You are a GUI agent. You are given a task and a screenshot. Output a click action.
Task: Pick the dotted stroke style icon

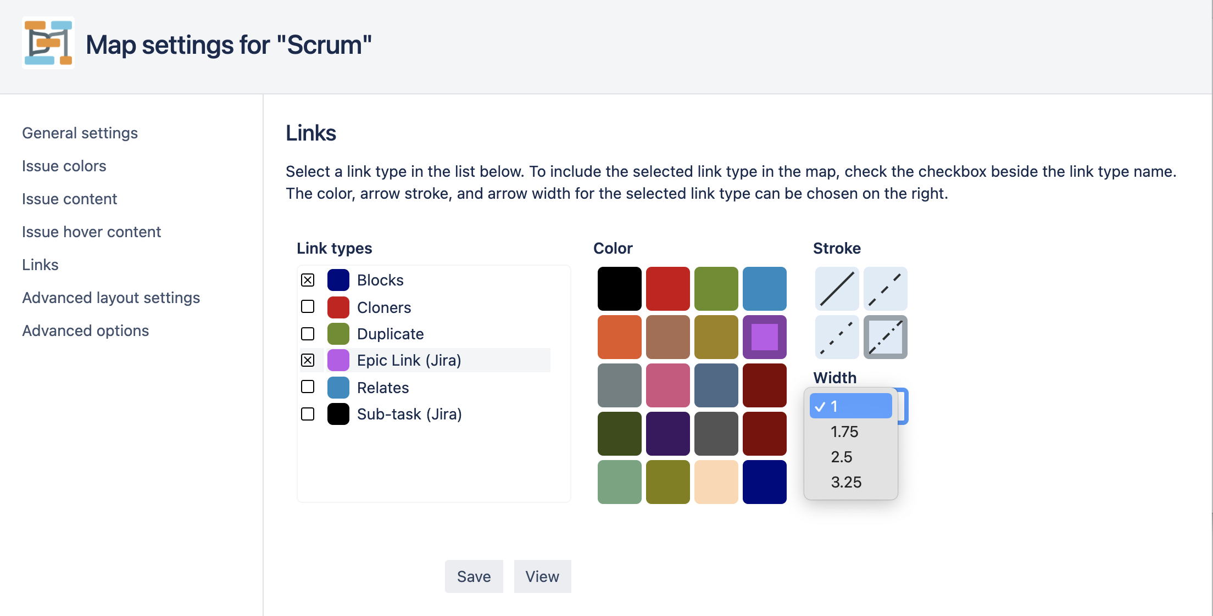tap(837, 337)
